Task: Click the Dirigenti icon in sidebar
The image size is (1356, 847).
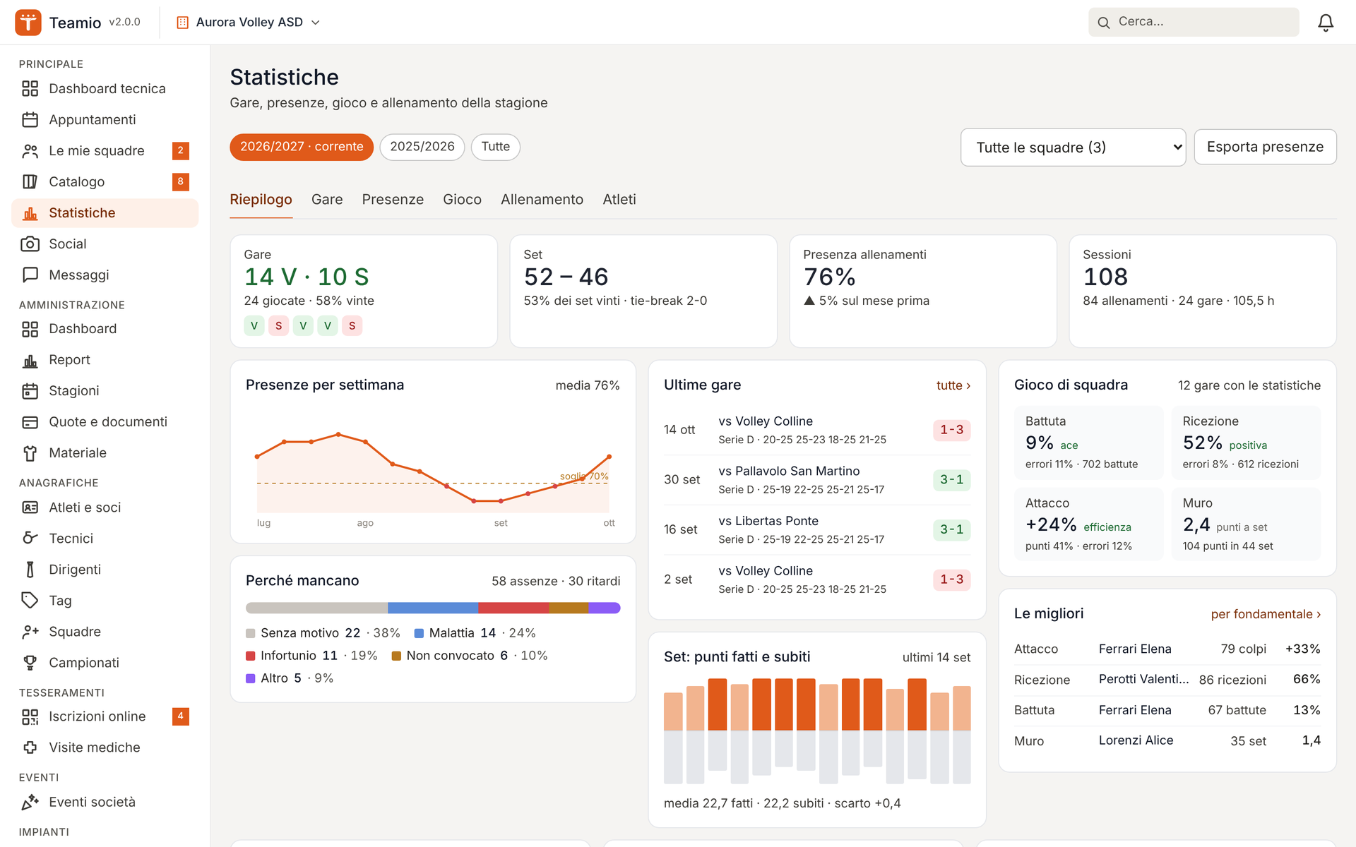Action: point(30,569)
